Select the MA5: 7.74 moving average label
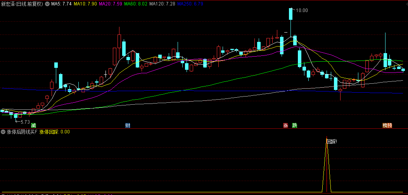 [61, 4]
